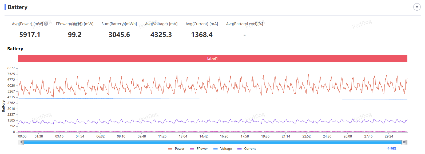Click the Battery chart title above label1
This screenshot has width=425, height=154.
click(x=15, y=49)
